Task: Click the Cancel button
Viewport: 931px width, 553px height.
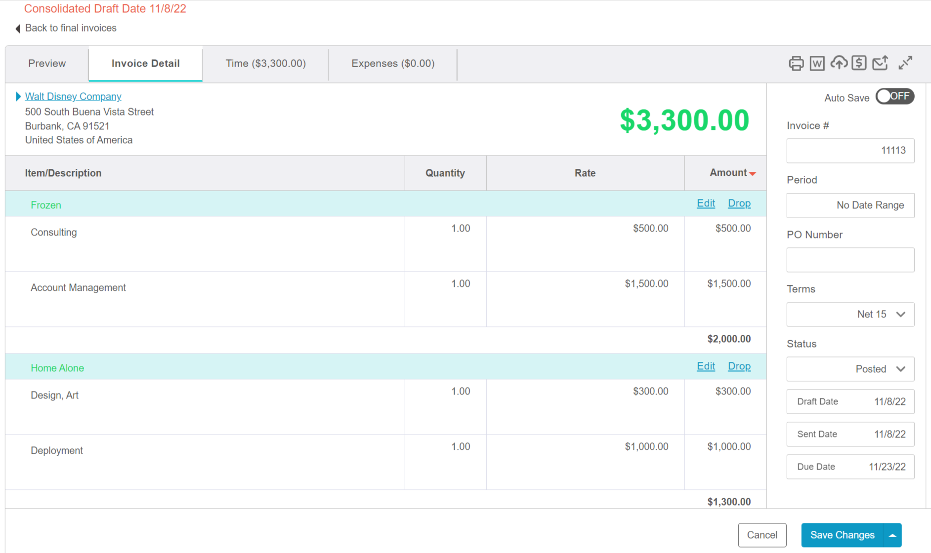Action: coord(762,535)
